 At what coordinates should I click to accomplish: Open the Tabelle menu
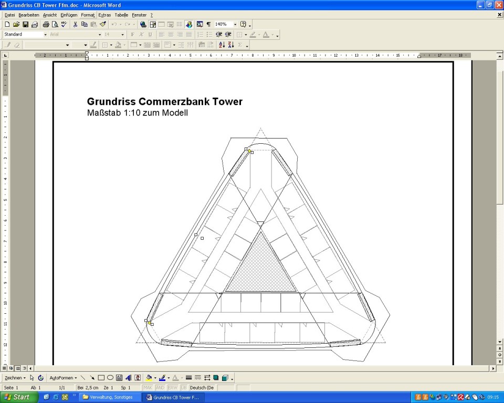pyautogui.click(x=121, y=15)
